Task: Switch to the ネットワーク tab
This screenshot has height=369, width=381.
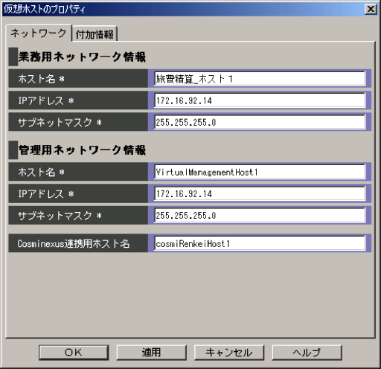Action: (39, 33)
